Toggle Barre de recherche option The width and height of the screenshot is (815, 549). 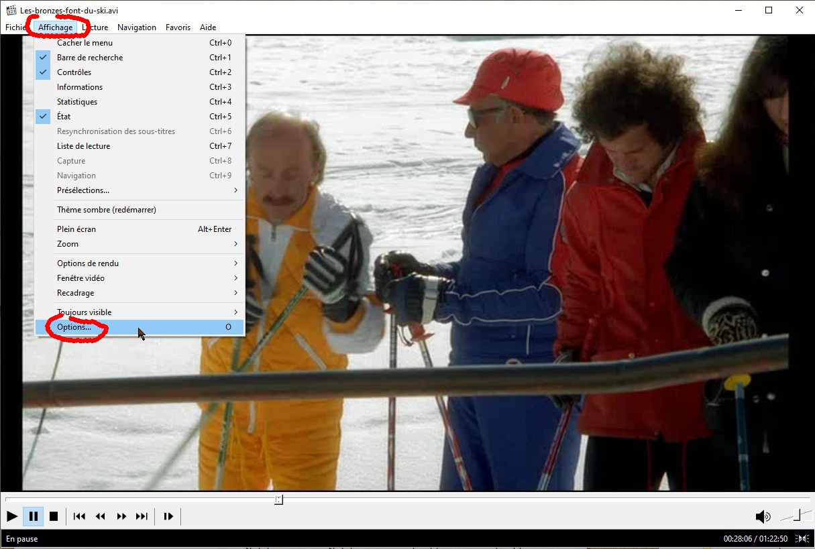click(140, 58)
